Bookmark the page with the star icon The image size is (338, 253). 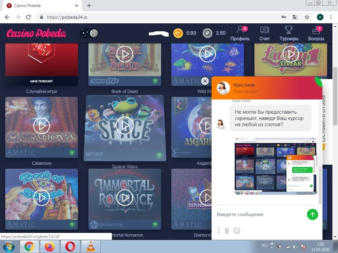click(307, 17)
